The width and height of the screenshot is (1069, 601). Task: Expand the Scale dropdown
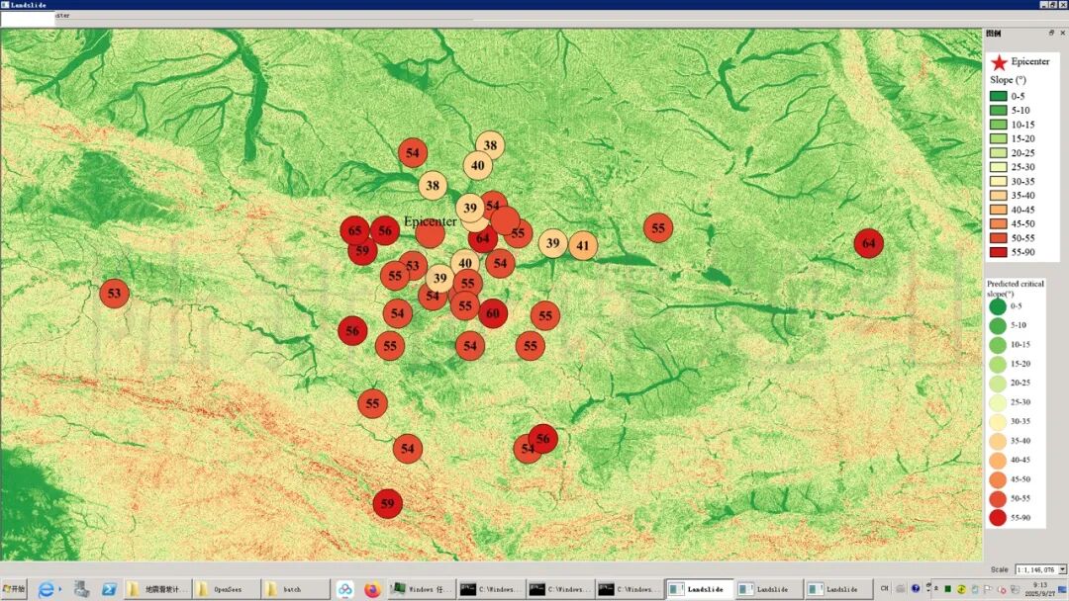pyautogui.click(x=1062, y=569)
